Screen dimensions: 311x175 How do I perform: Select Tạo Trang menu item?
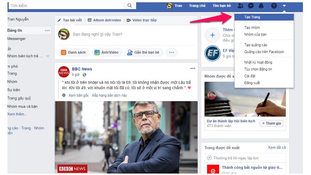click(x=264, y=17)
